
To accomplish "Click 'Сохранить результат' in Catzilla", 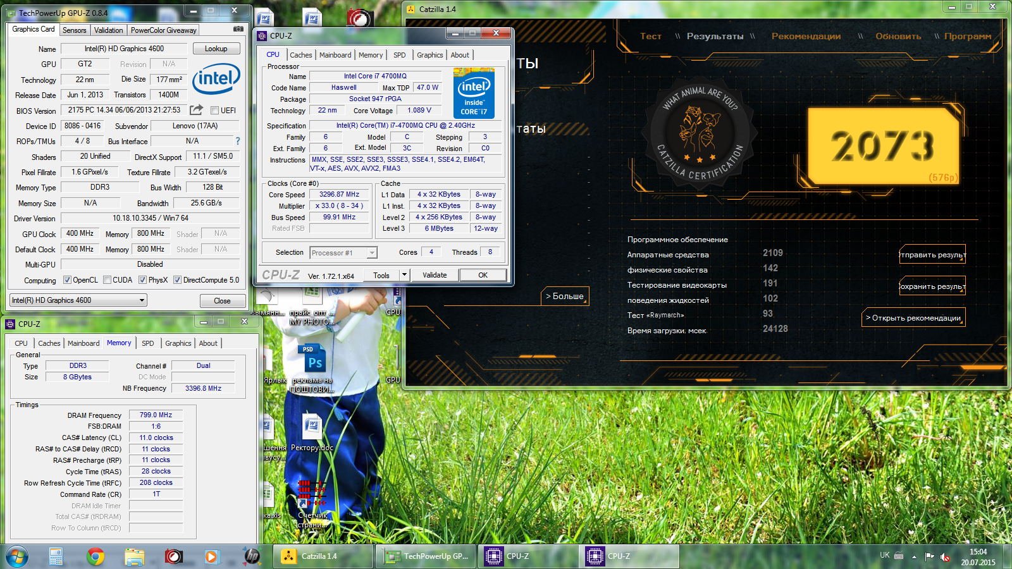I will [933, 286].
